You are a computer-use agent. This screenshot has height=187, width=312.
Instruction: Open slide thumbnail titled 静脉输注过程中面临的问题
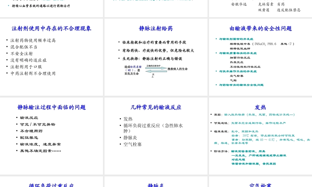click(x=51, y=136)
